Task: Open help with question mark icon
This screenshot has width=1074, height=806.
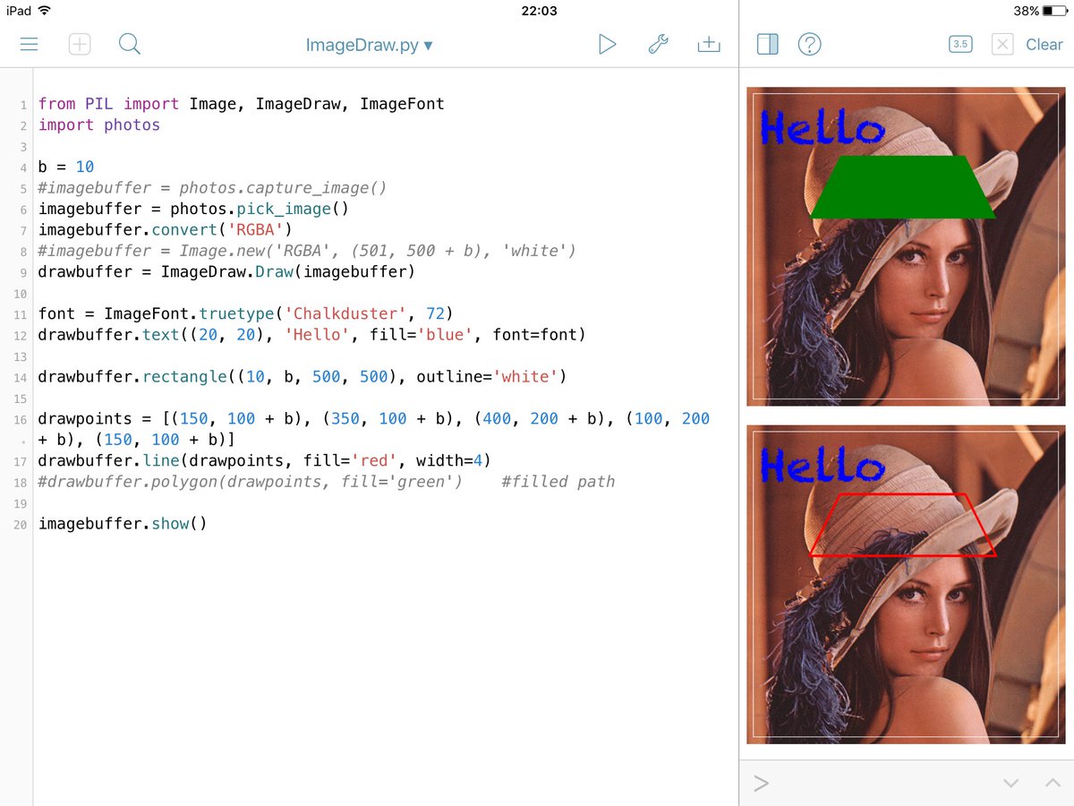Action: click(810, 44)
